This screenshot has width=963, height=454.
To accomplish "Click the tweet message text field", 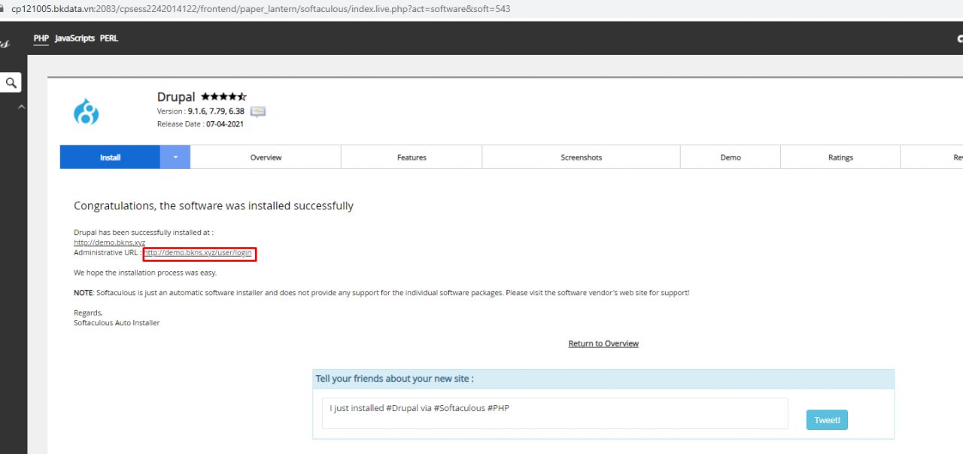I will tap(555, 413).
